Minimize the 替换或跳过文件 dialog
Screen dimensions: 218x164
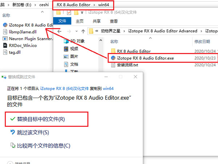point(106,77)
